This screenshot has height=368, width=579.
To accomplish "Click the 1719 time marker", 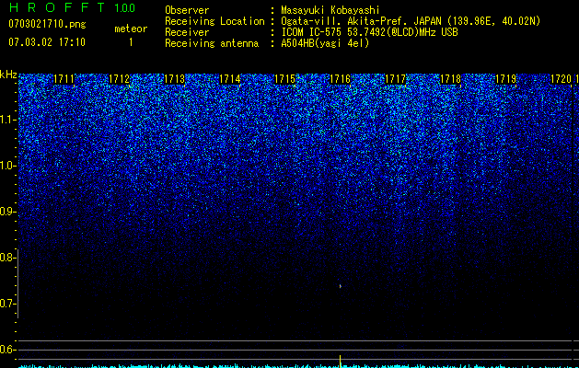I will 505,79.
